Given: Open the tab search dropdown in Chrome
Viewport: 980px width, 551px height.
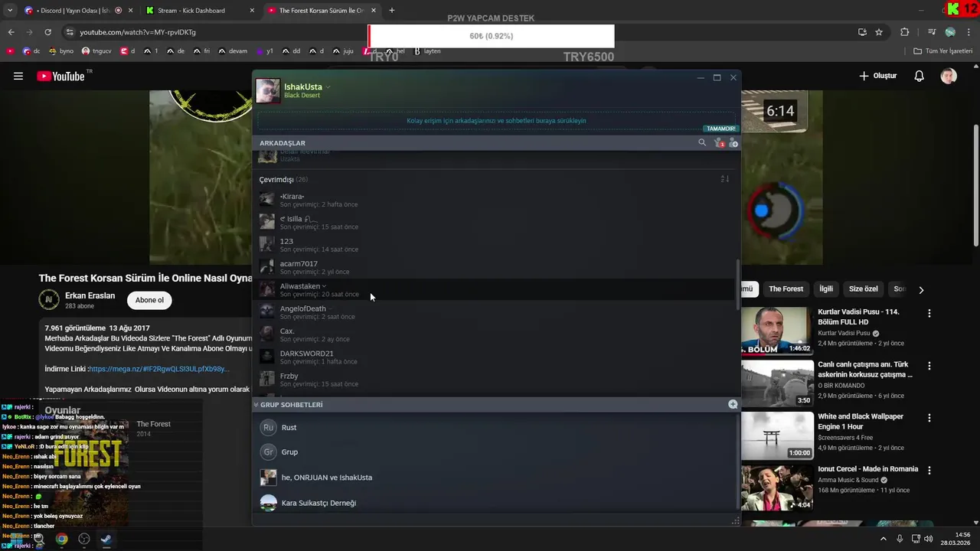Looking at the screenshot, I should (9, 11).
